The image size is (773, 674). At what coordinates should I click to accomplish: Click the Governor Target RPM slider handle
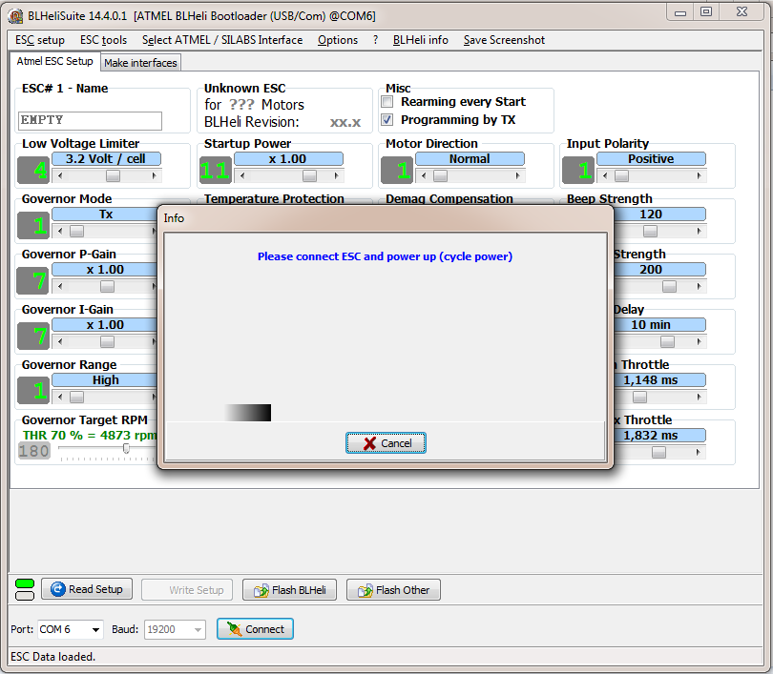(126, 448)
